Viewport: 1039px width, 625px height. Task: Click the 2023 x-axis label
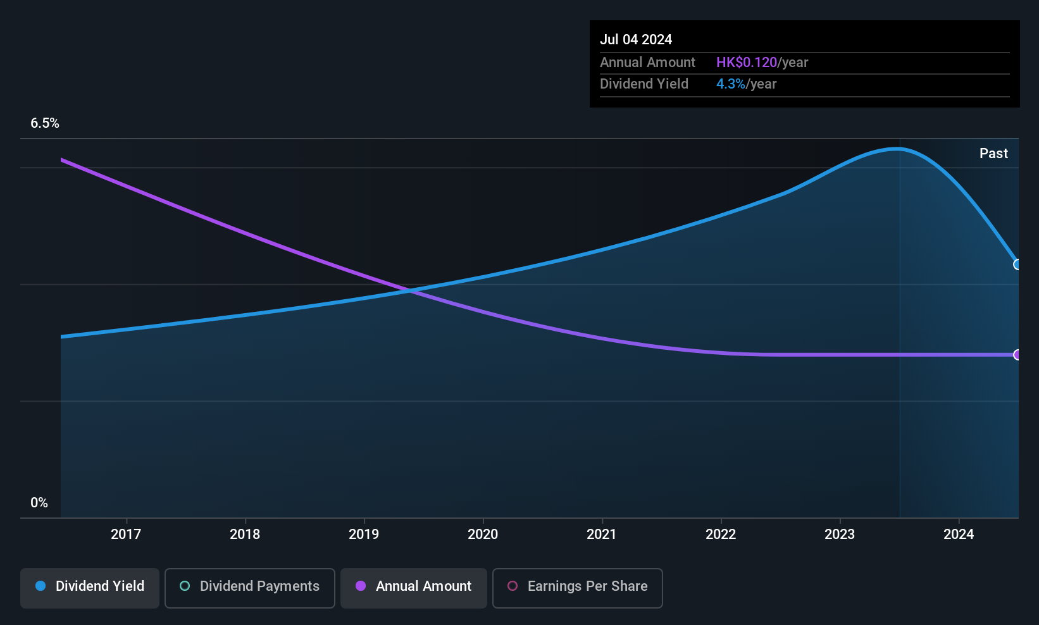(x=840, y=535)
